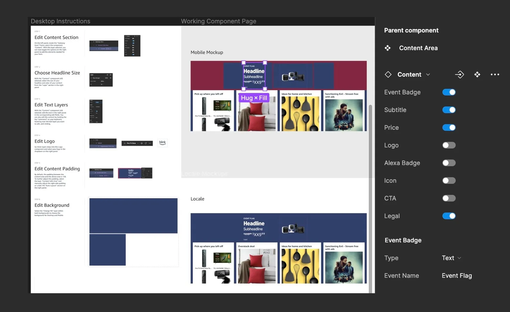Toggle the Event Badge switch off
The image size is (510, 312).
(449, 92)
